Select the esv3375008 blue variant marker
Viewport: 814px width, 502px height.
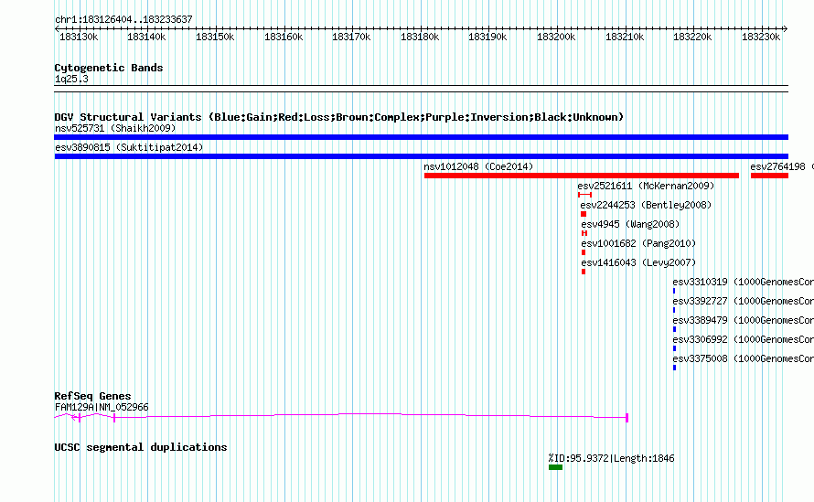674,368
